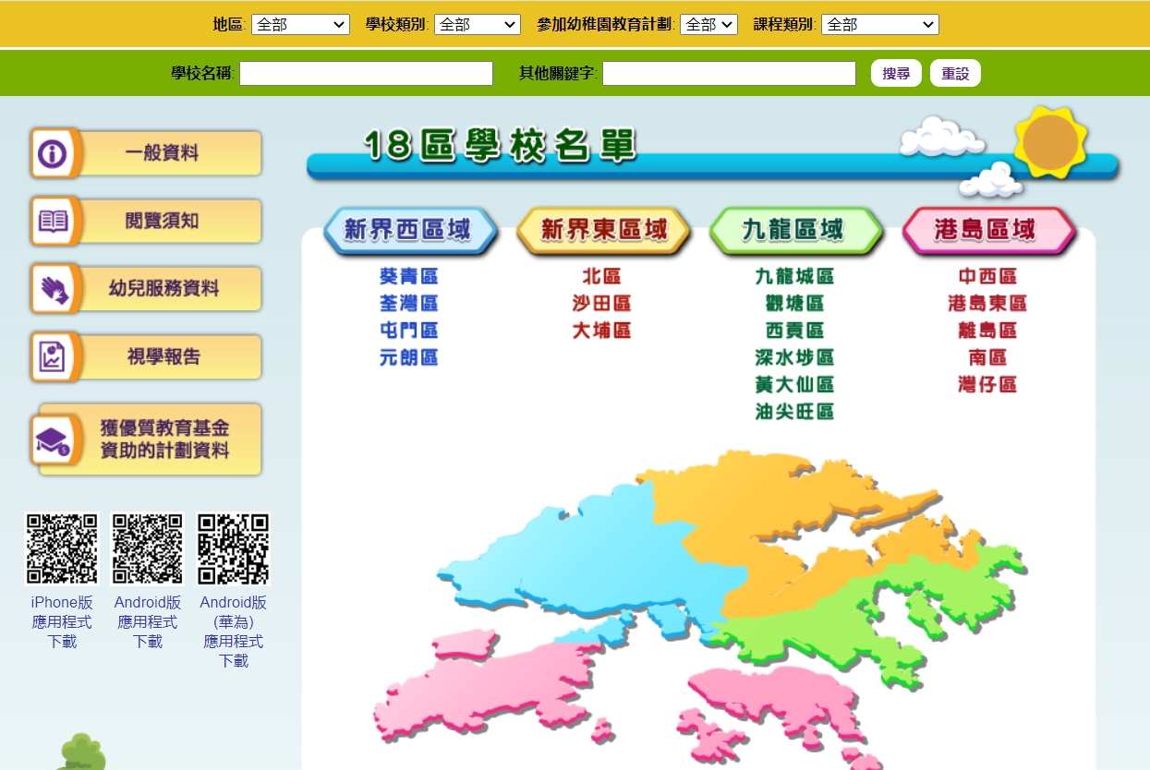Click inside the 學校名稱 input field

point(366,72)
